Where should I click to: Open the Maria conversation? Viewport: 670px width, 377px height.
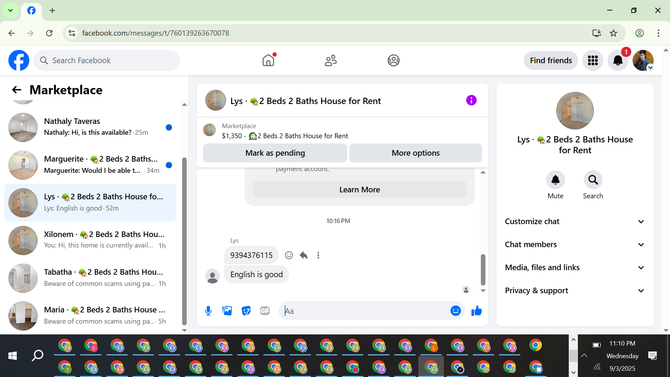click(90, 316)
